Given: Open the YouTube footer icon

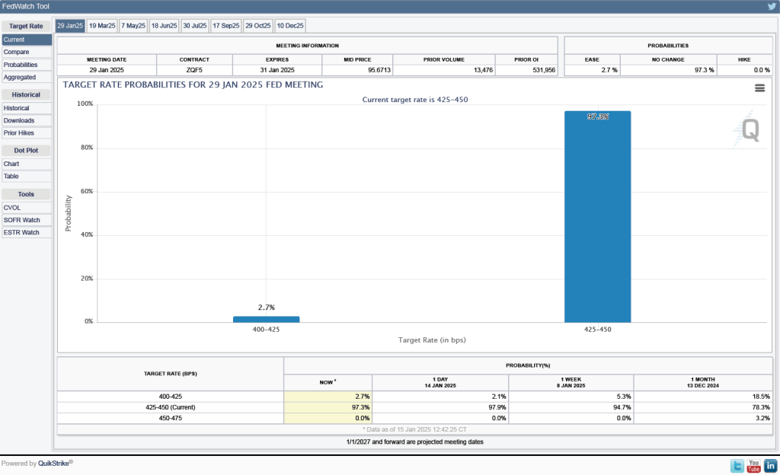Looking at the screenshot, I should (x=753, y=465).
